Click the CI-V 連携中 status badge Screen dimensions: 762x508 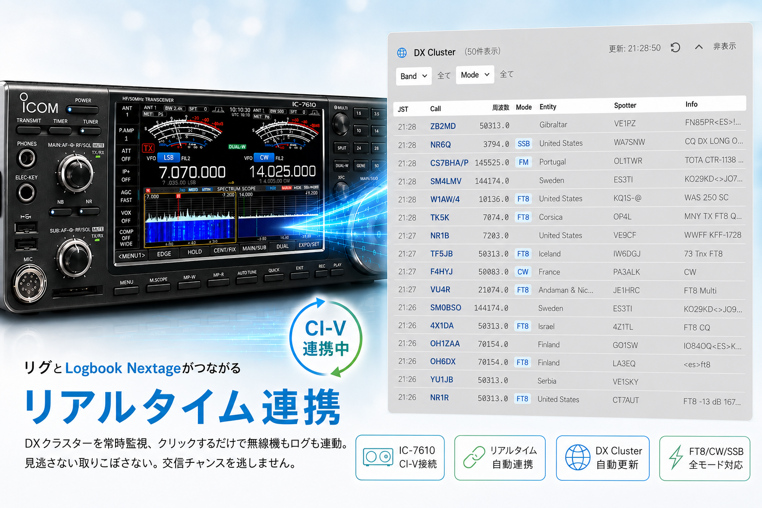(326, 338)
